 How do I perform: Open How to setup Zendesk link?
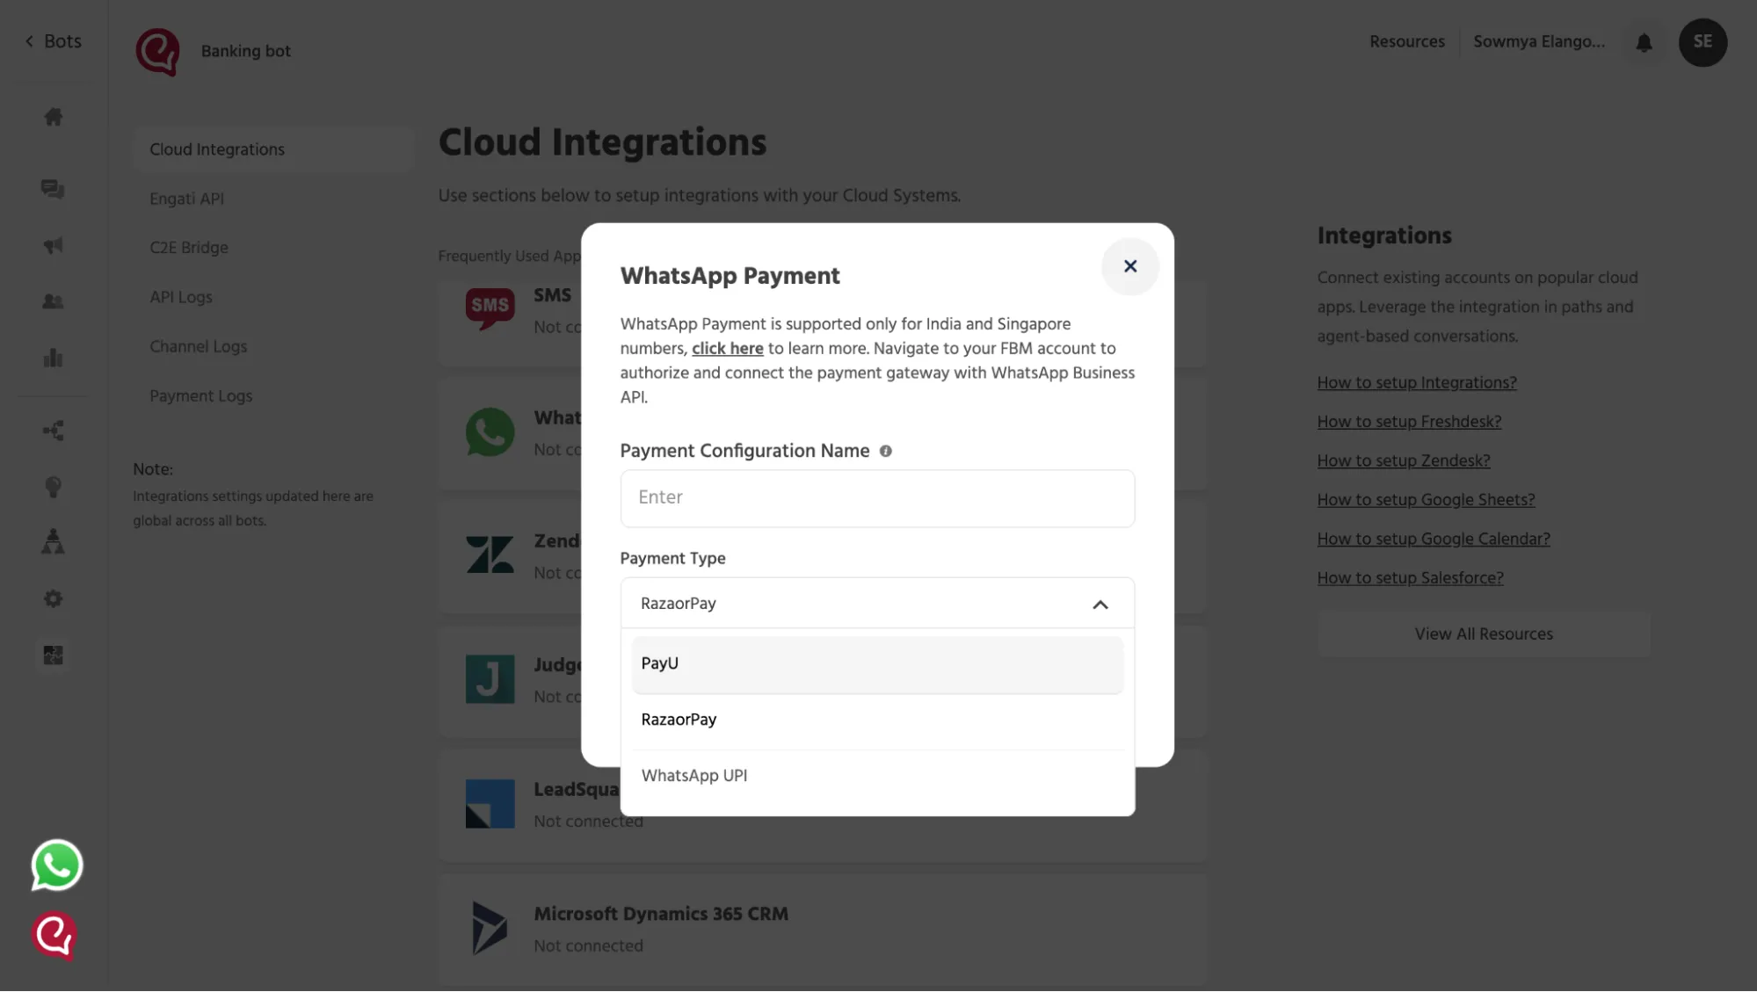[1404, 461]
